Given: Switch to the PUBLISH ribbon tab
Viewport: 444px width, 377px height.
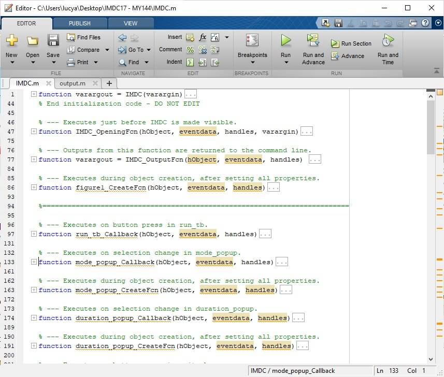Looking at the screenshot, I should coord(80,23).
